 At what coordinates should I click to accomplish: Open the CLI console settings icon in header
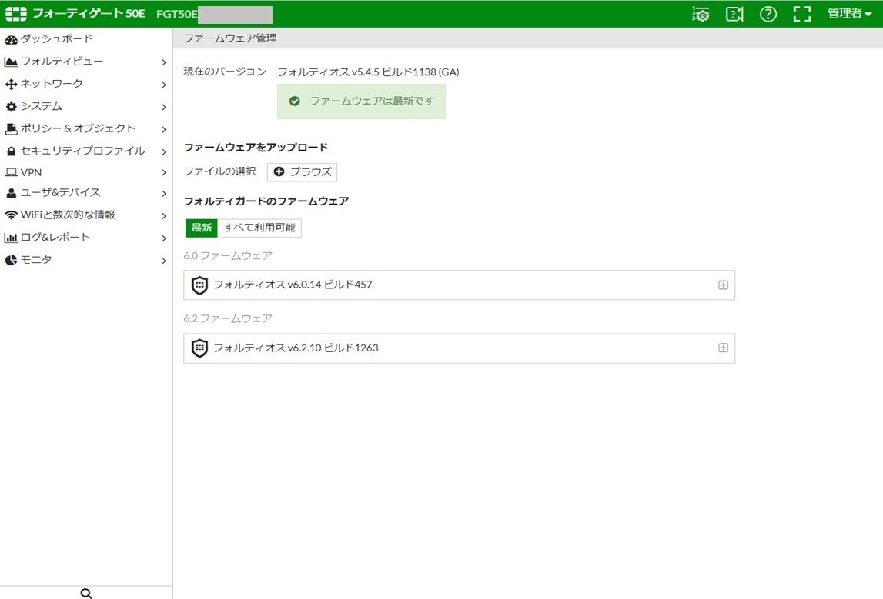click(701, 14)
